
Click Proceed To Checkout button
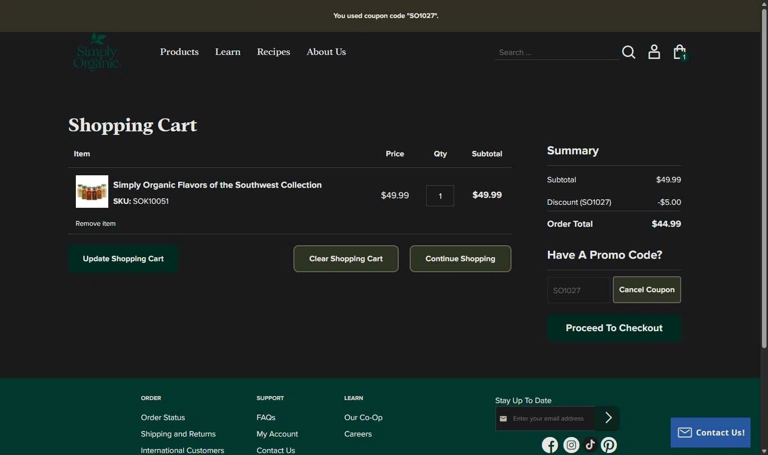tap(614, 328)
